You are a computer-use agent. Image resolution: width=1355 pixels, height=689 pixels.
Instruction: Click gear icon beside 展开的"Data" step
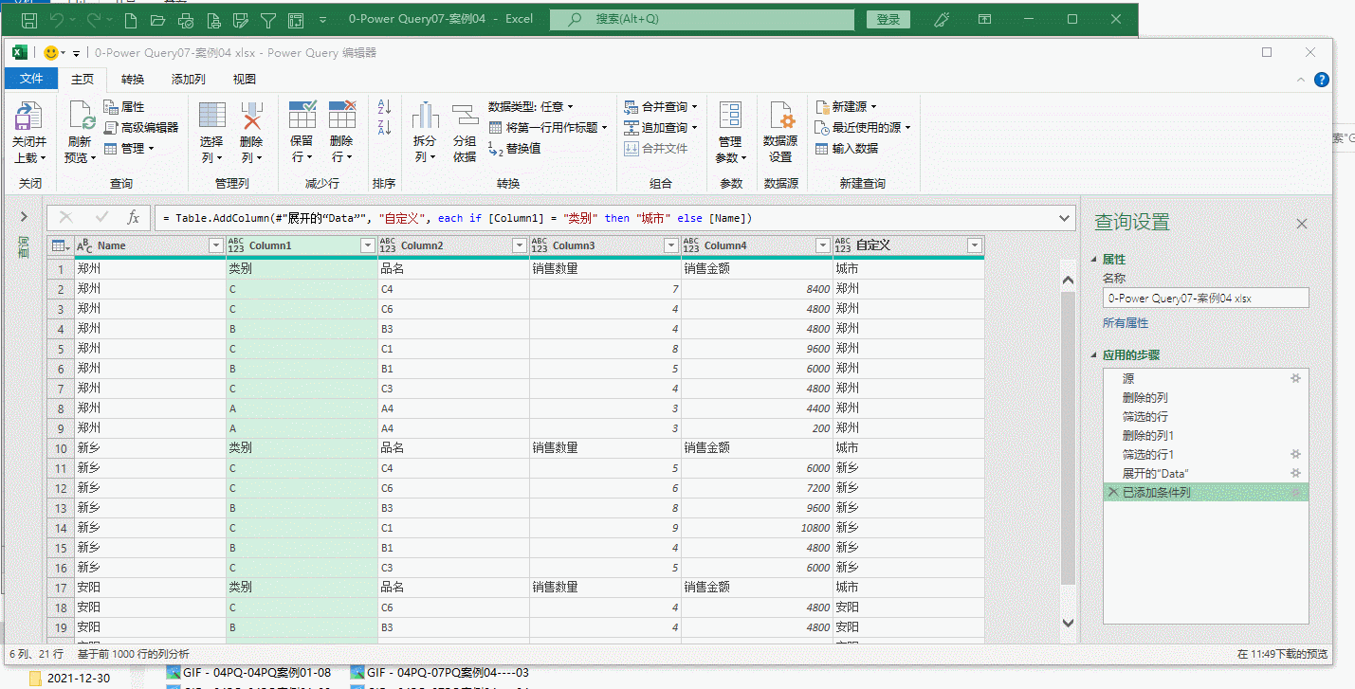[1295, 473]
